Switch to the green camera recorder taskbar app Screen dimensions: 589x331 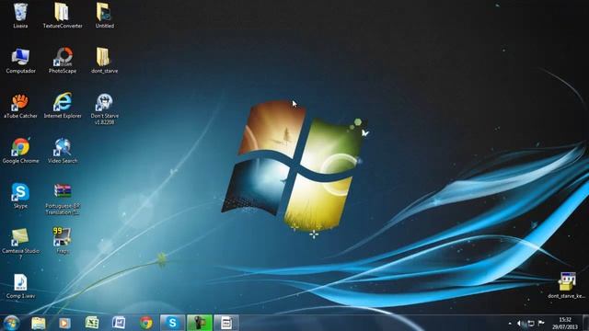coord(200,323)
